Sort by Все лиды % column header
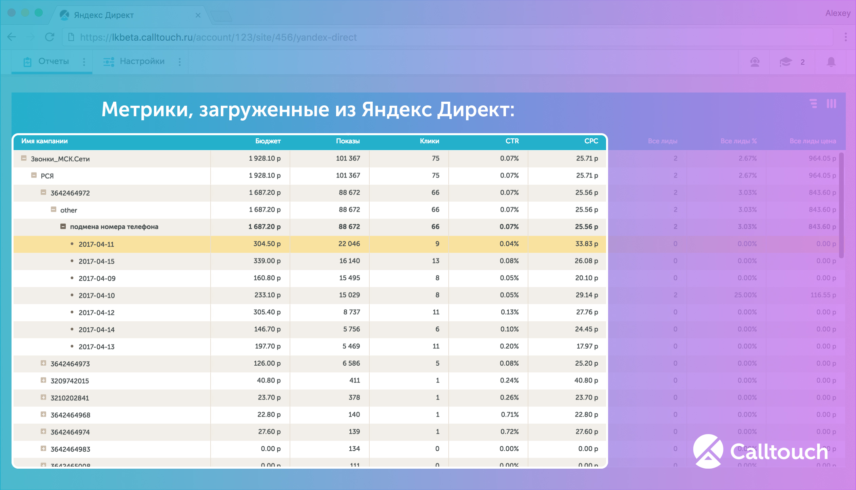The image size is (856, 490). tap(739, 141)
